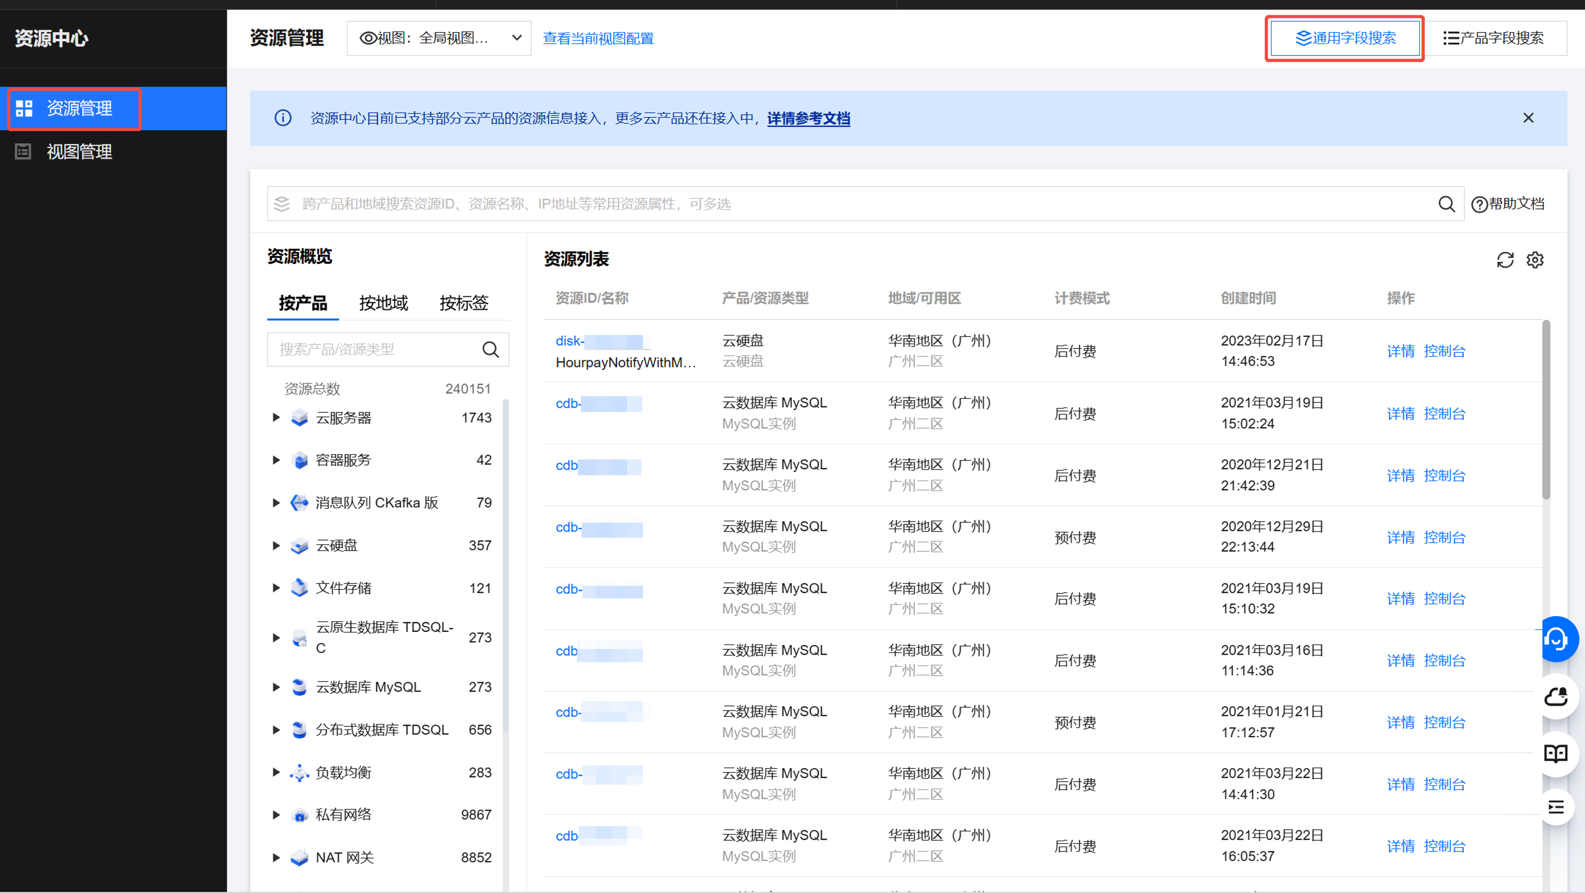Click the cloud assistant floating icon
The width and height of the screenshot is (1585, 893).
(1556, 696)
